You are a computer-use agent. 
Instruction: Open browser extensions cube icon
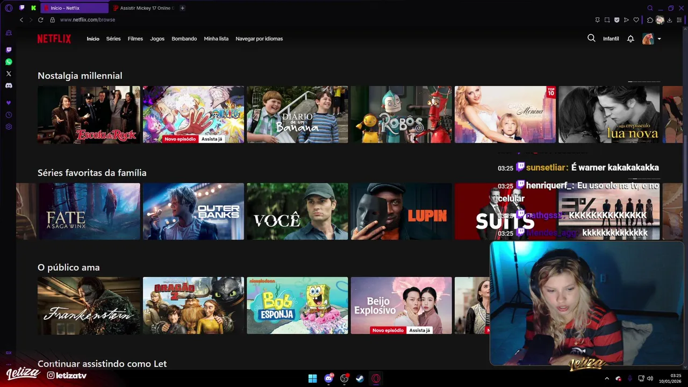(x=650, y=20)
